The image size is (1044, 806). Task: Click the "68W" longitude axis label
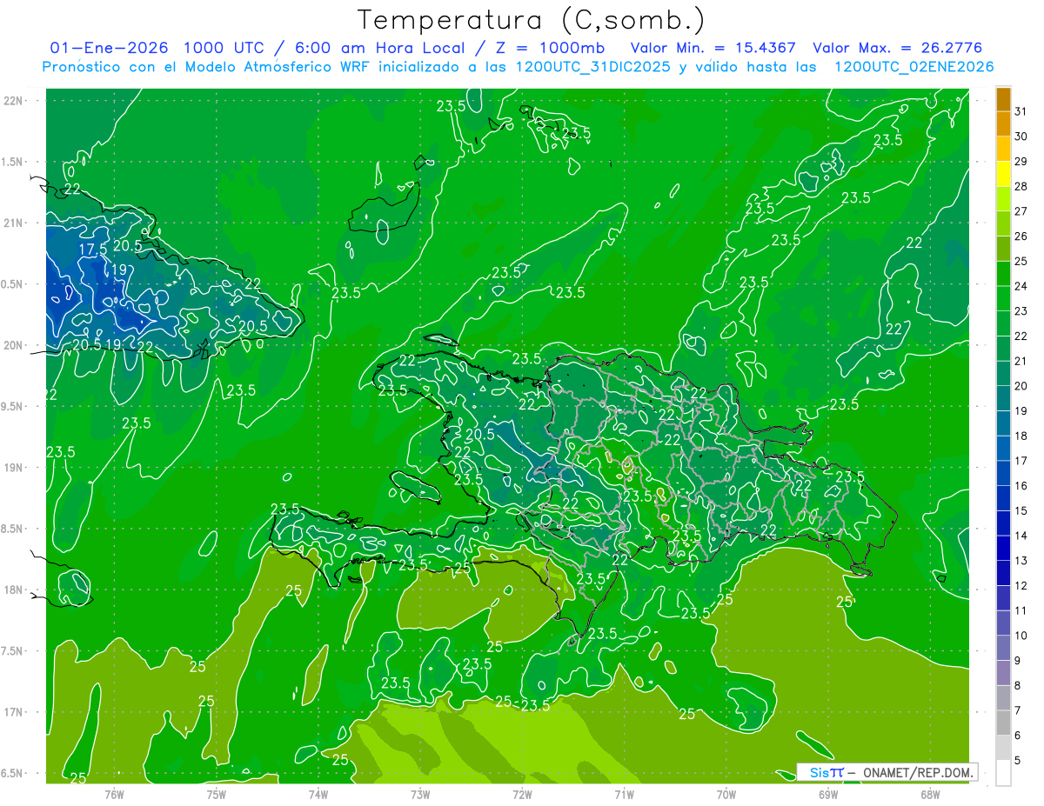tap(930, 794)
